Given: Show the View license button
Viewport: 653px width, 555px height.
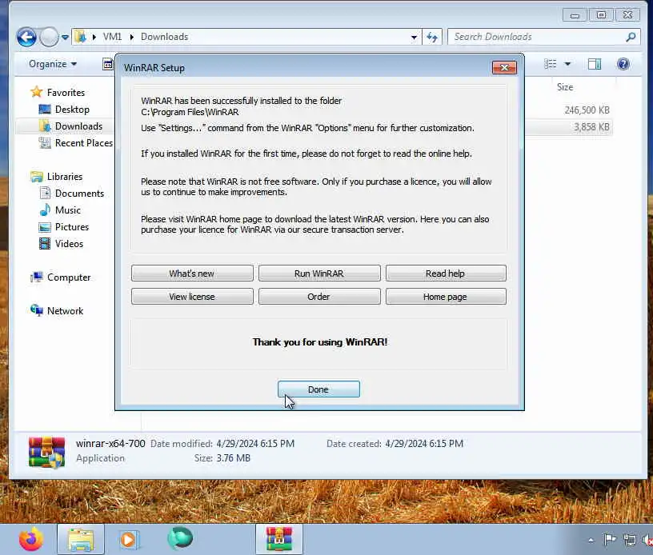Looking at the screenshot, I should (192, 297).
